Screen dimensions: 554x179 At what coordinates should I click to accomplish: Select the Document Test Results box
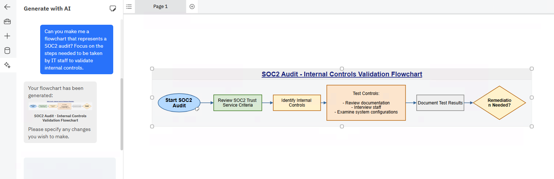(x=440, y=103)
